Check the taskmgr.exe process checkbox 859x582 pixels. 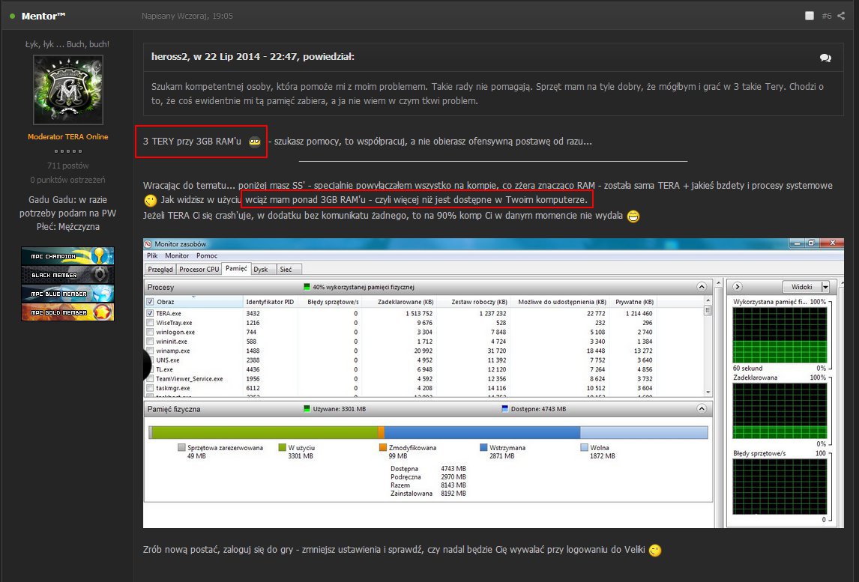pyautogui.click(x=150, y=388)
